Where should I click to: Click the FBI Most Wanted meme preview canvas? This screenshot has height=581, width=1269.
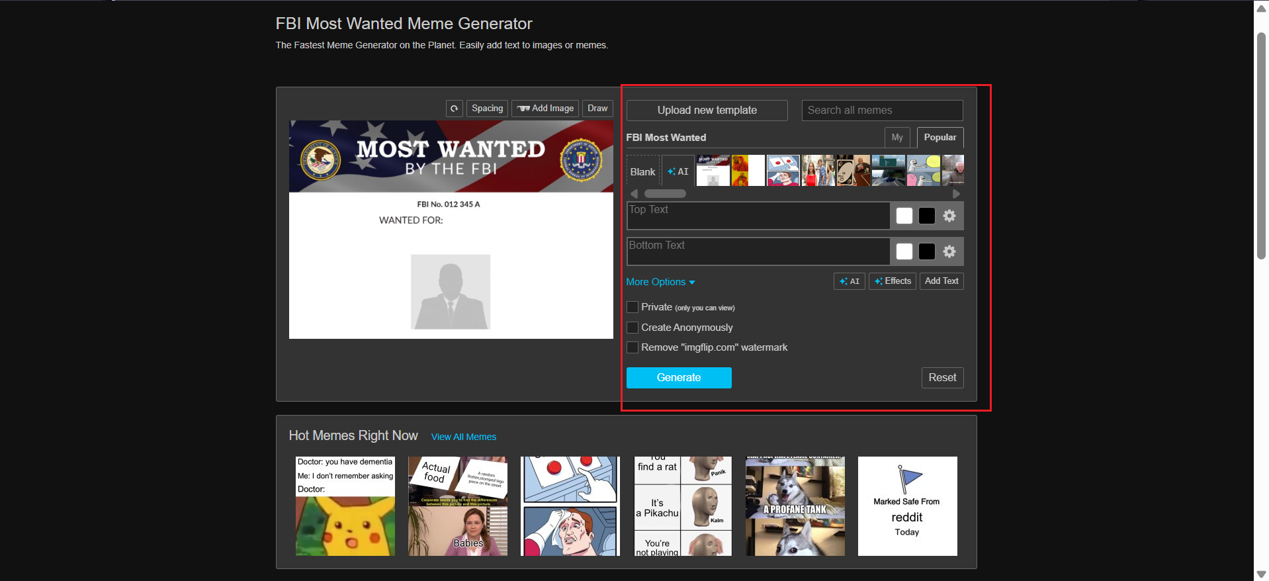point(451,230)
